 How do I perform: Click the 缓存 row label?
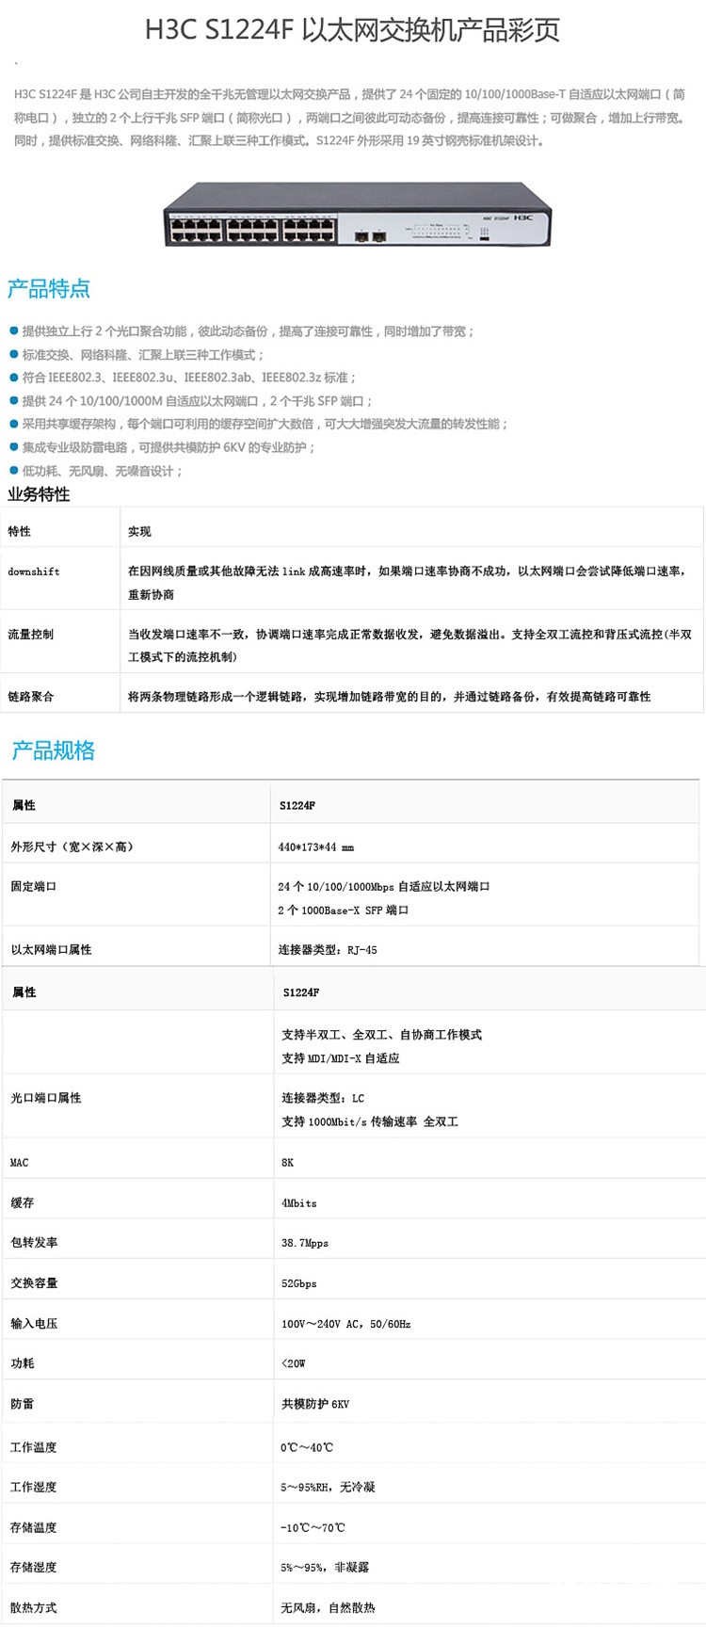(23, 1202)
